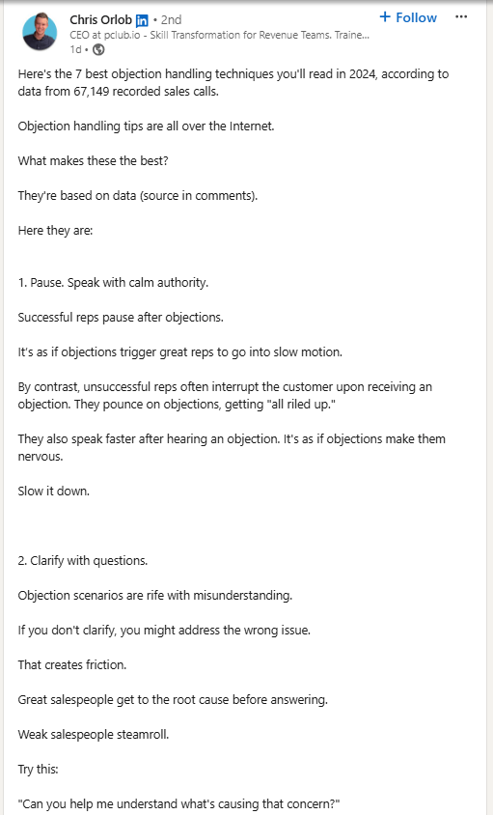Open the Chris Orlob name link

pos(100,19)
